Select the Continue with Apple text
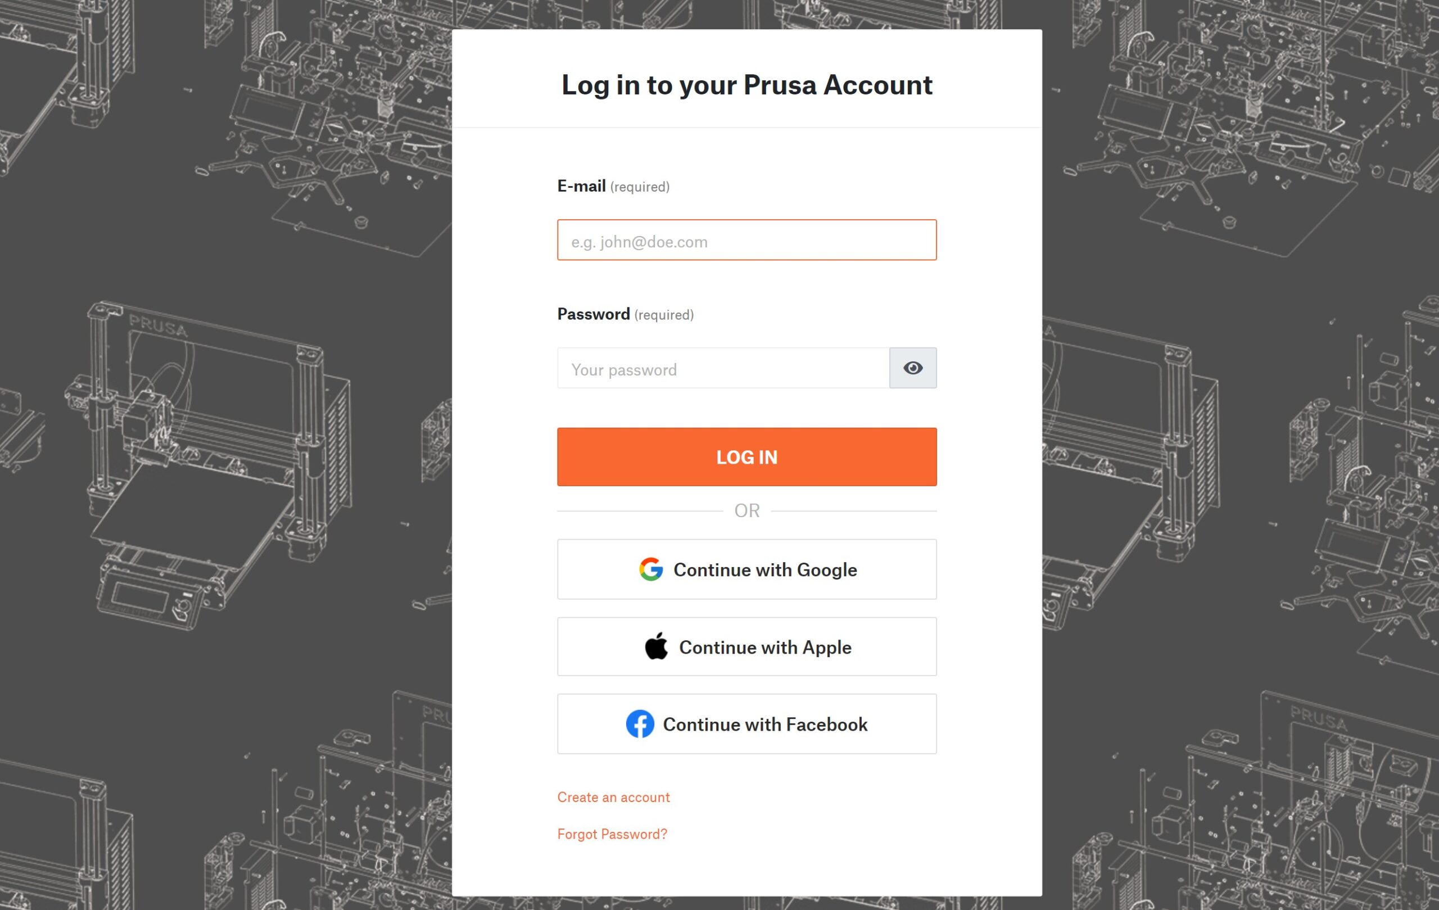This screenshot has width=1439, height=910. point(765,648)
